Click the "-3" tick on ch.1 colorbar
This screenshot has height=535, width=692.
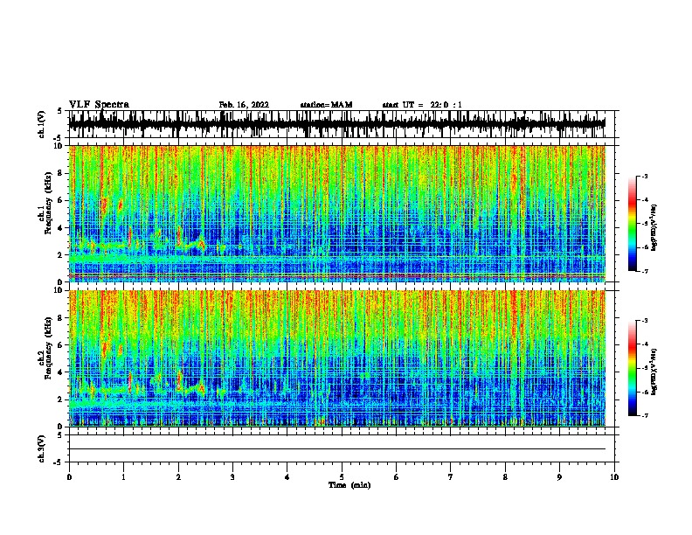click(x=644, y=177)
